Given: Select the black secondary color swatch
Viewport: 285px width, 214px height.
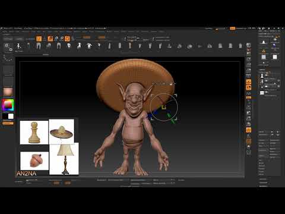Looking at the screenshot, I should point(5,116).
